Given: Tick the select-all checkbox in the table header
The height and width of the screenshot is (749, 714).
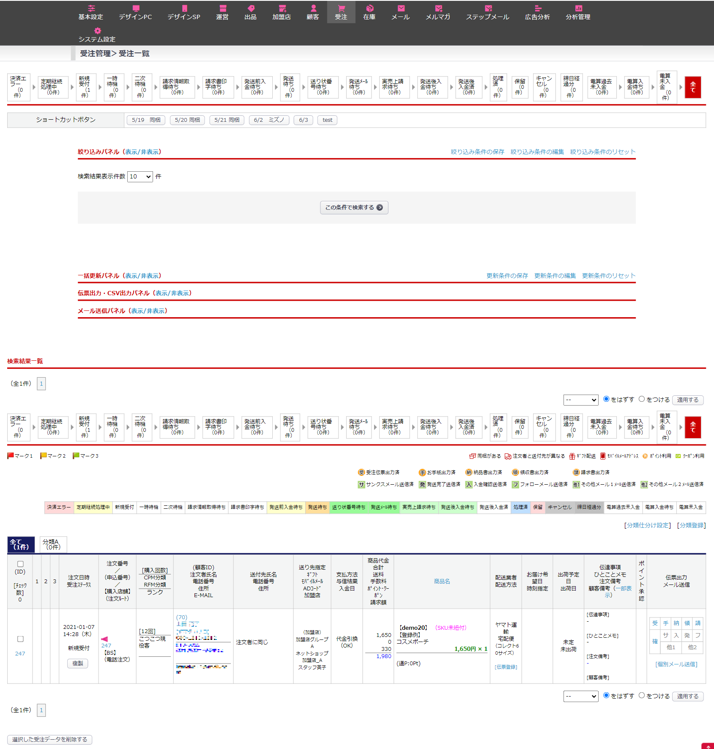Looking at the screenshot, I should coord(20,564).
